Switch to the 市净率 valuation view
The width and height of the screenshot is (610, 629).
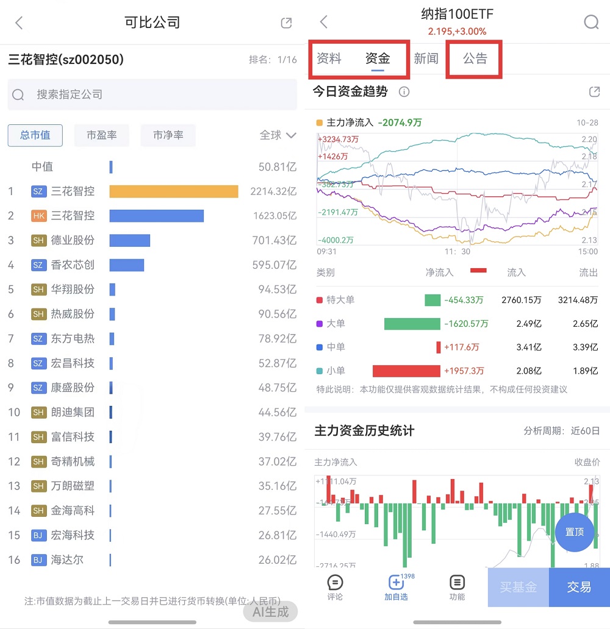click(168, 135)
